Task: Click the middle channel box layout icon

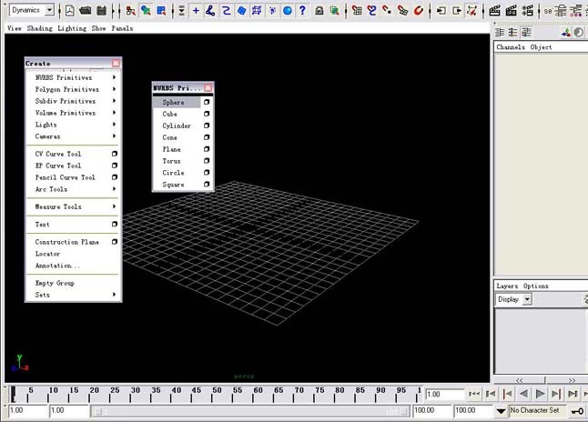Action: [512, 33]
